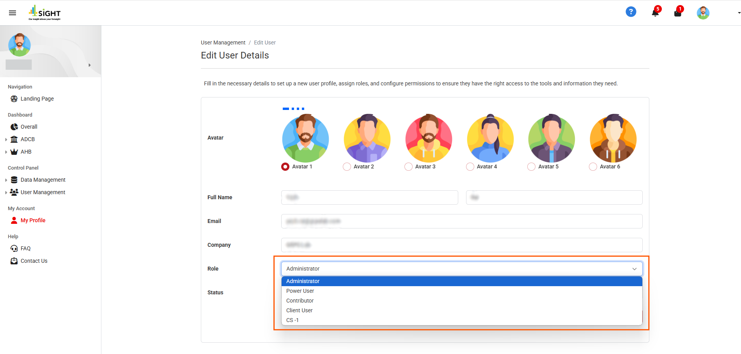The image size is (741, 354).
Task: Select the Avatar 2 radio button
Action: [x=347, y=167]
